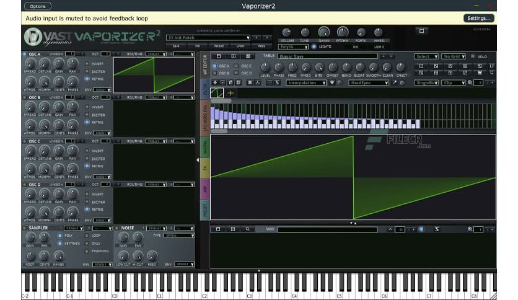The height and width of the screenshot is (300, 518).
Task: Click the window toggle icon at top right
Action: tap(421, 31)
